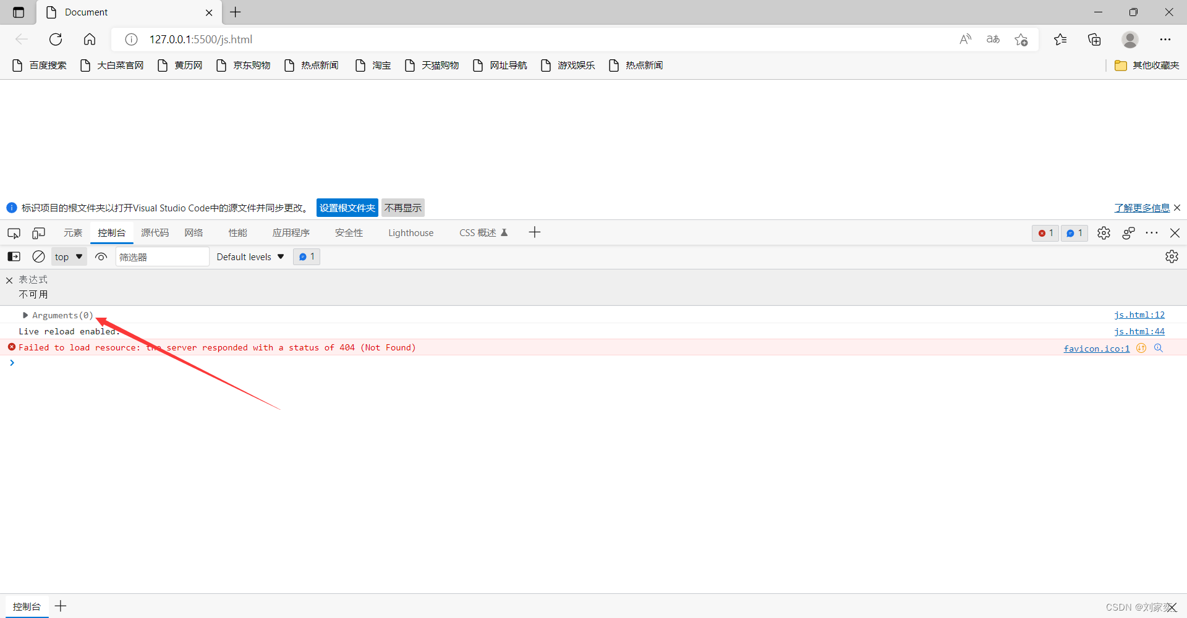Type in the 筛选器 filter field
The height and width of the screenshot is (618, 1187).
click(x=162, y=256)
